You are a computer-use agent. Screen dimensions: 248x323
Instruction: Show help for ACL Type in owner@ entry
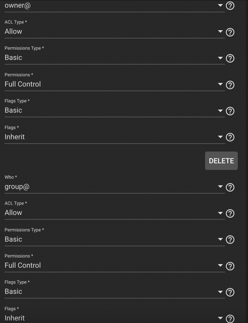coord(230,32)
